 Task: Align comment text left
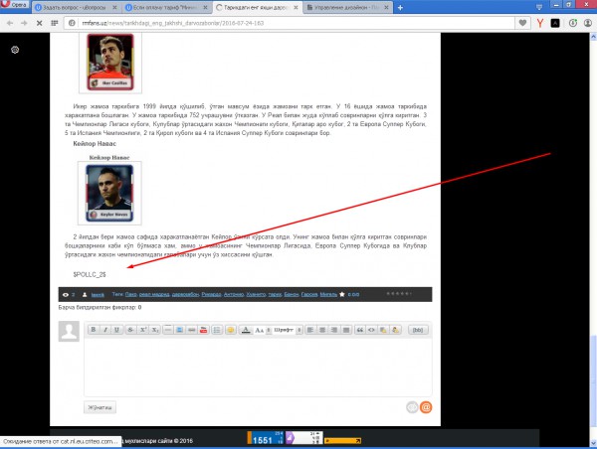(310, 330)
